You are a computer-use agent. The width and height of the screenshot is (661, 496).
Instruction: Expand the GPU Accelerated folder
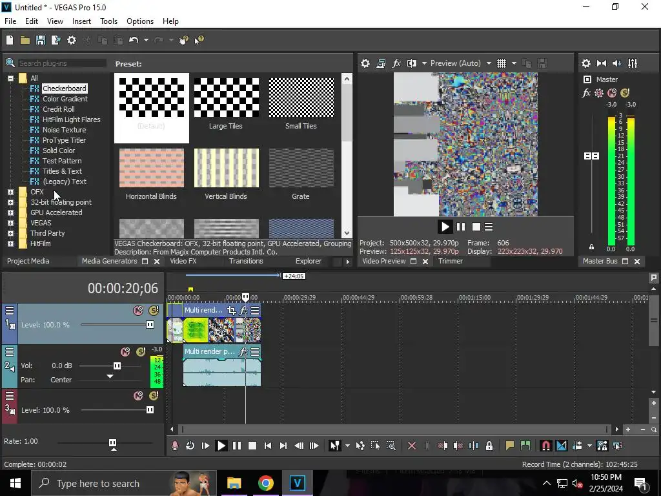[x=10, y=212]
